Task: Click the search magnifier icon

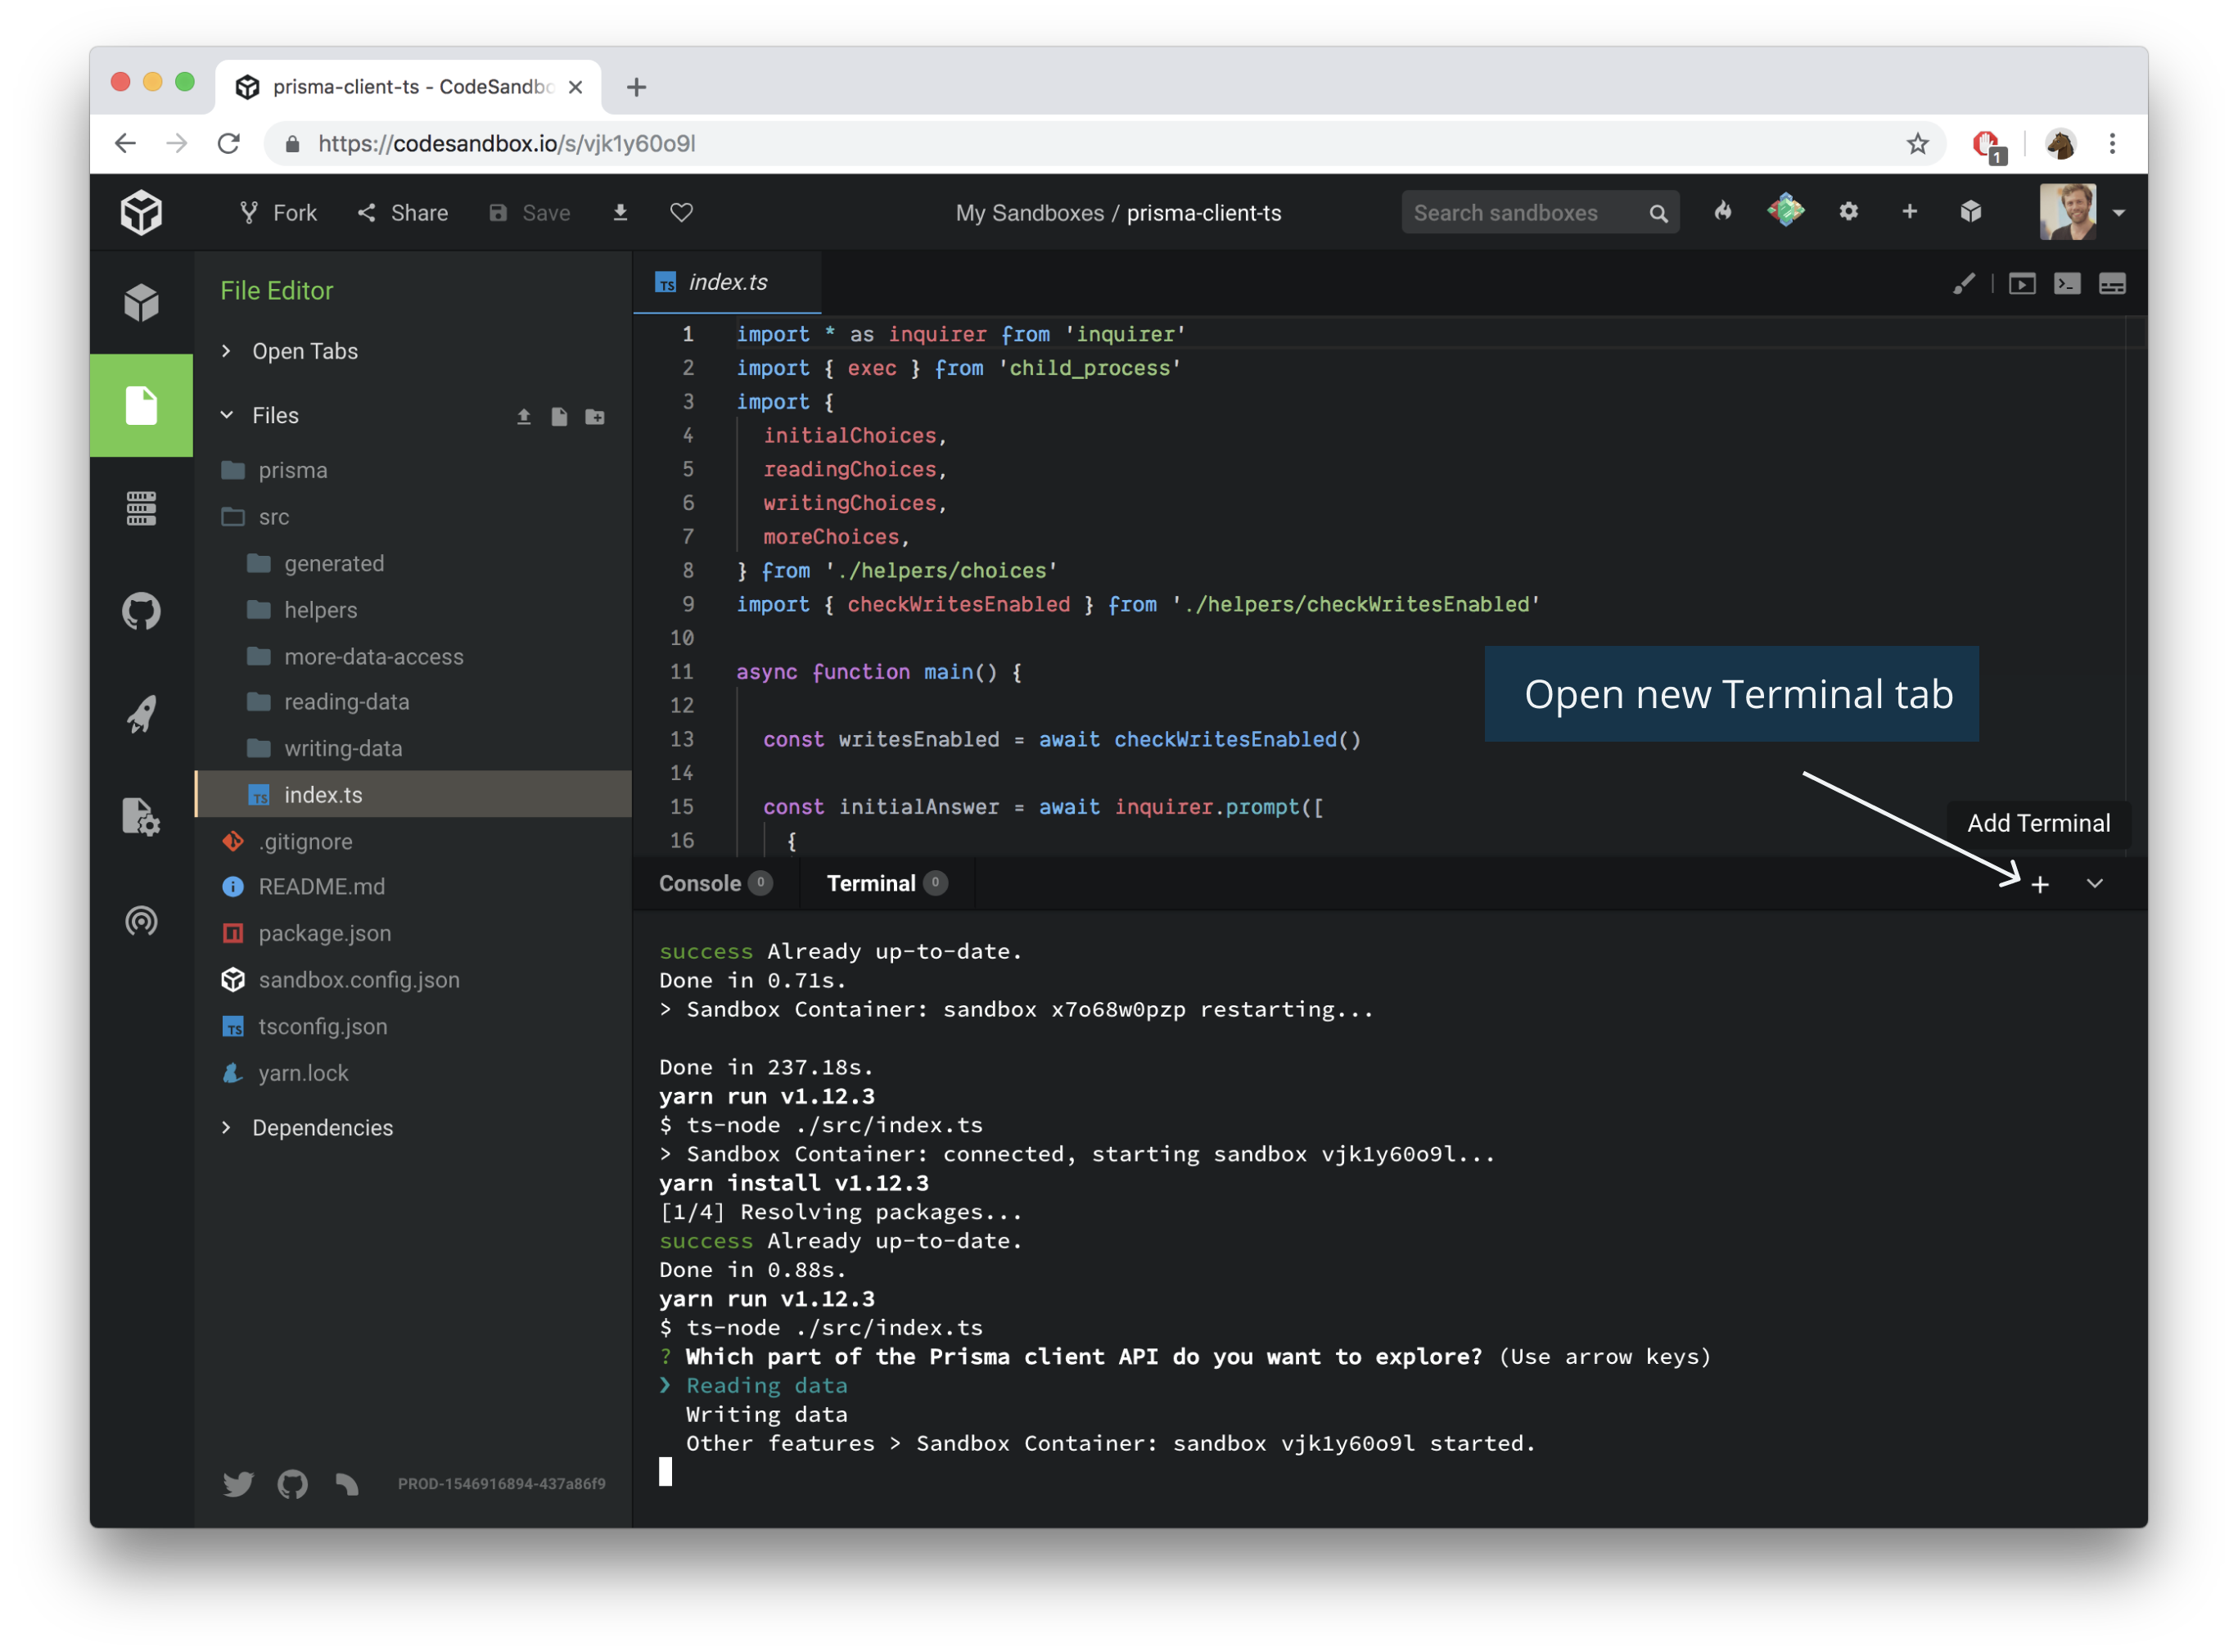Action: pos(1658,214)
